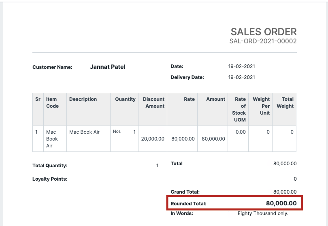
Task: Click the Quantity column header
Action: tap(125, 99)
